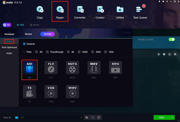180x122 pixels.
Task: Select the Video category
Action: (x=9, y=42)
